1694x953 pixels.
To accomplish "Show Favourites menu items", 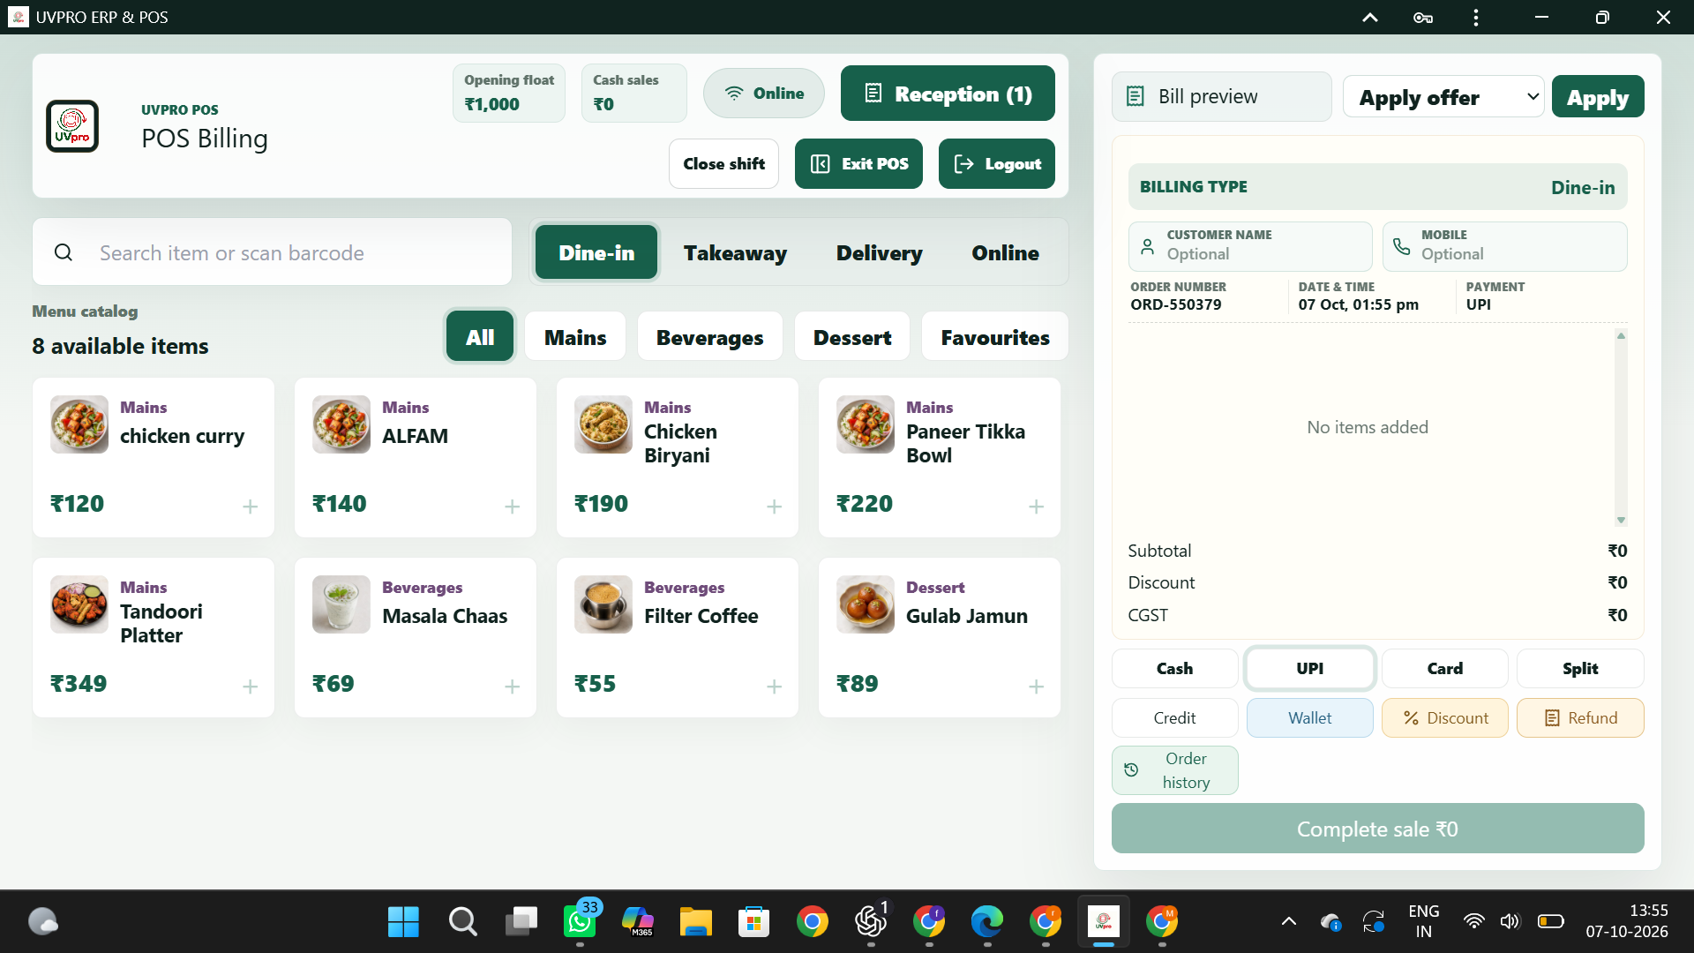I will pyautogui.click(x=994, y=337).
